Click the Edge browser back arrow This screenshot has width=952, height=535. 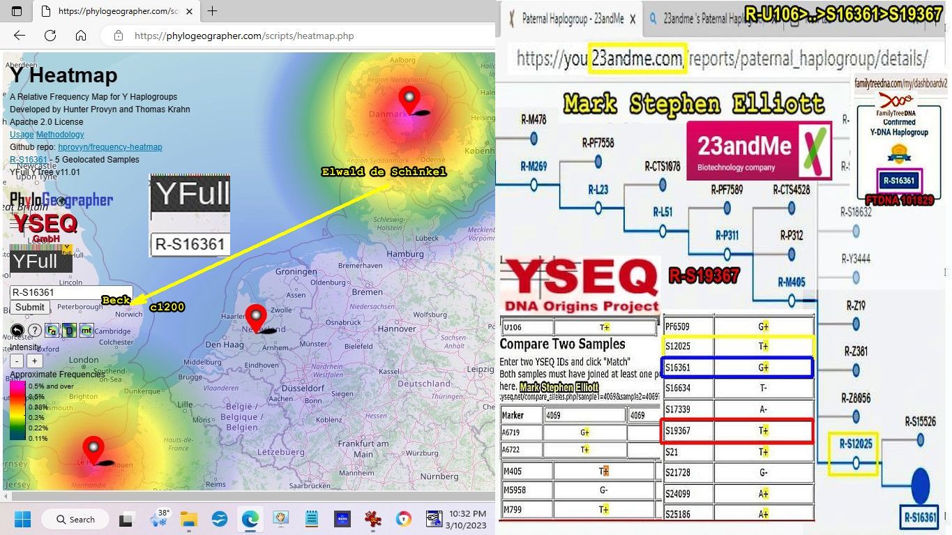tap(20, 36)
